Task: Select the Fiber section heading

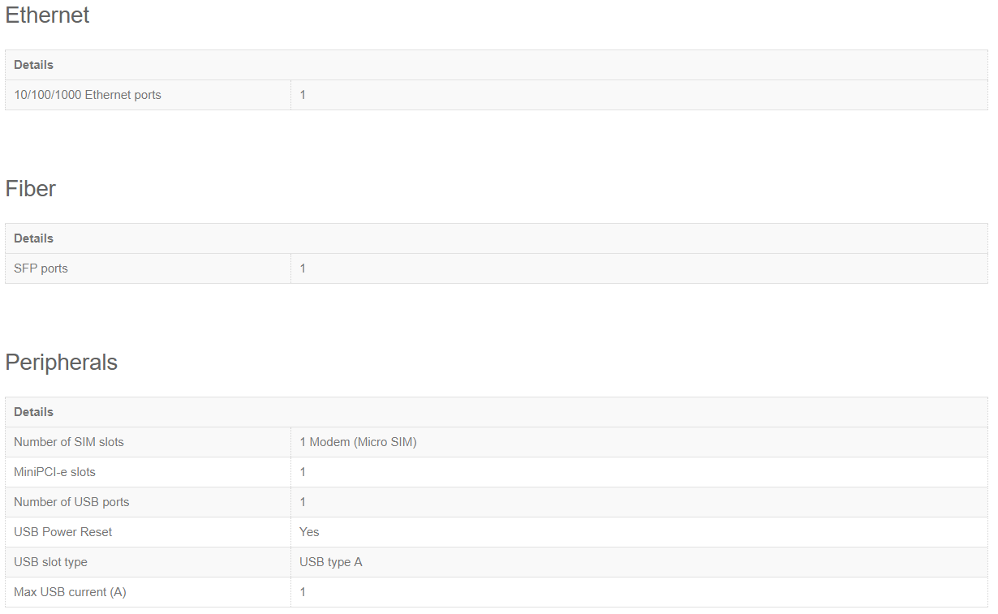Action: (x=30, y=189)
